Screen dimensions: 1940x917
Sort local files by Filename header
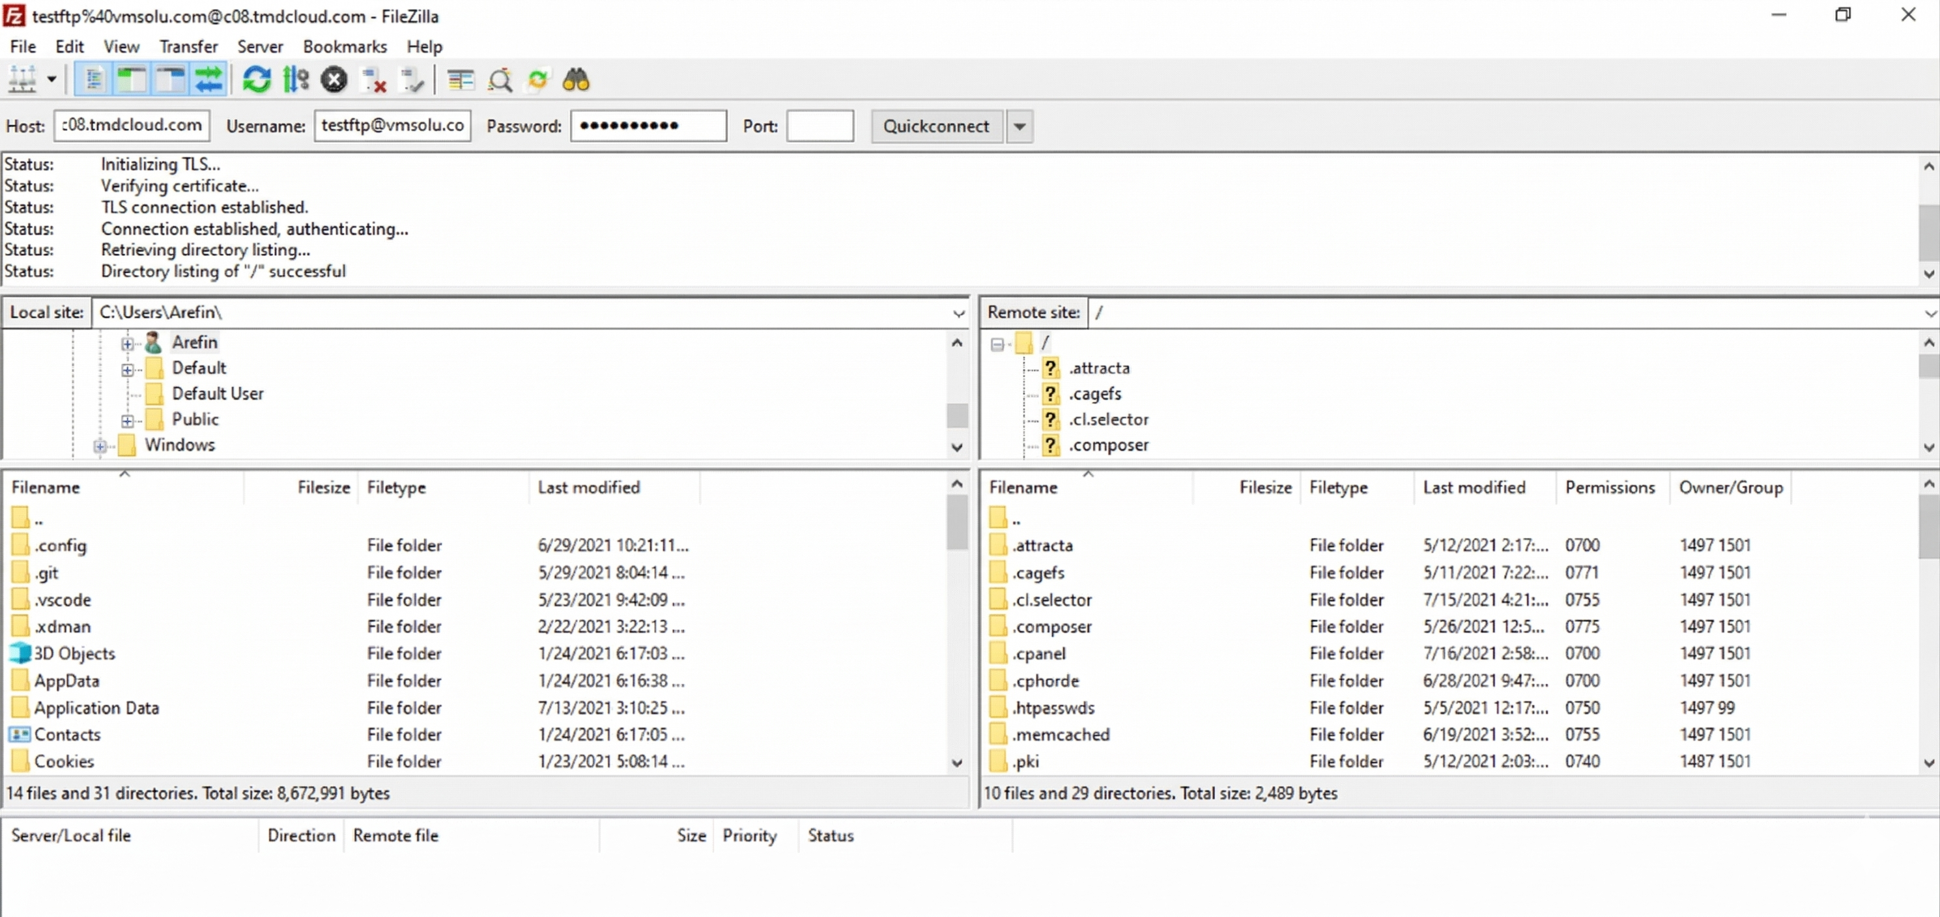click(x=124, y=487)
